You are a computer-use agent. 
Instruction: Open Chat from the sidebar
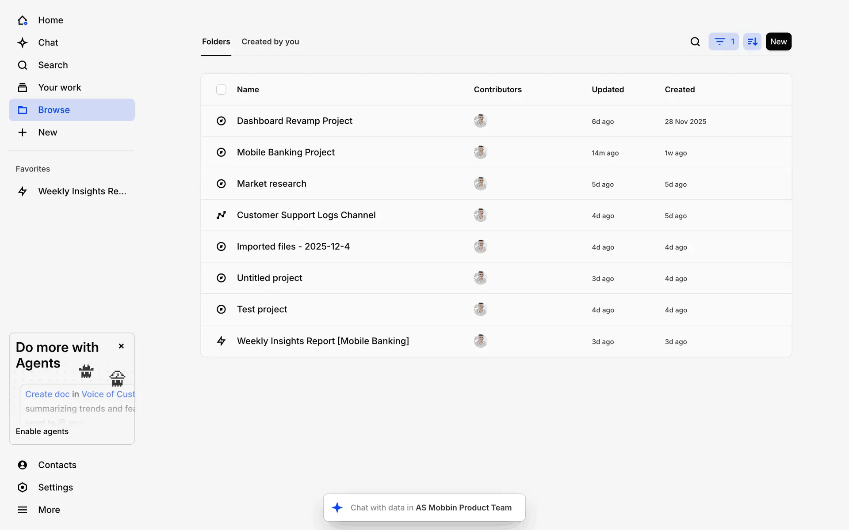(48, 43)
